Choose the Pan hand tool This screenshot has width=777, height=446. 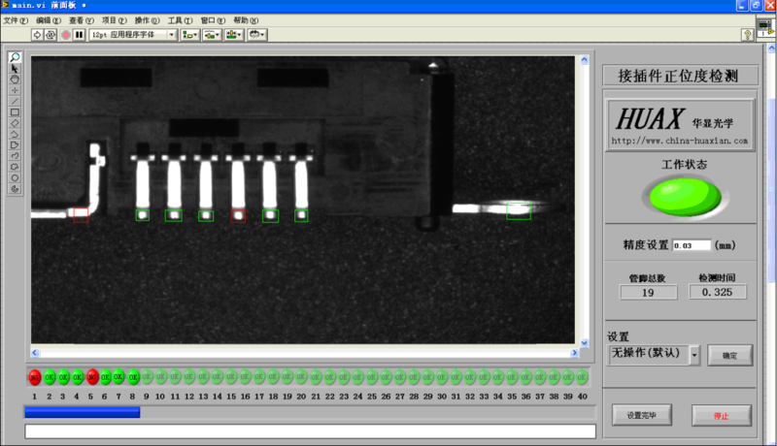[x=15, y=80]
